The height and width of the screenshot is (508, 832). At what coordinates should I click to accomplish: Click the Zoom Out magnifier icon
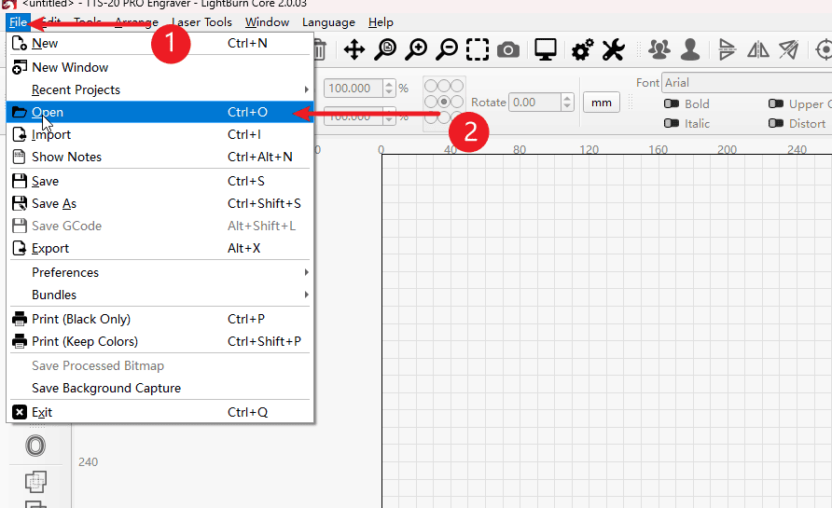tap(447, 50)
